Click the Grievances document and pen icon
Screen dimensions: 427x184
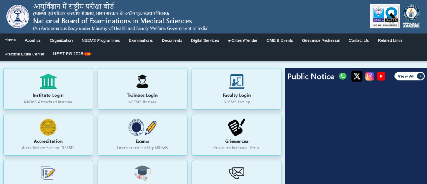pyautogui.click(x=236, y=127)
